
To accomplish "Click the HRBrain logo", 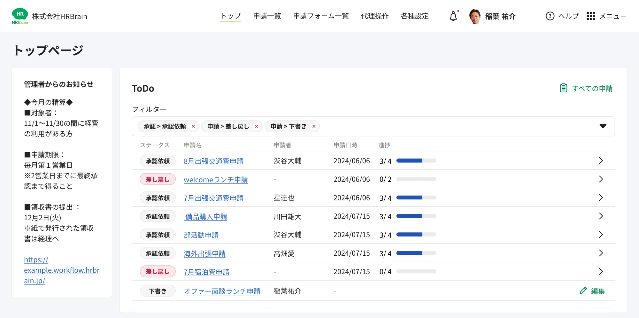I will [x=20, y=16].
